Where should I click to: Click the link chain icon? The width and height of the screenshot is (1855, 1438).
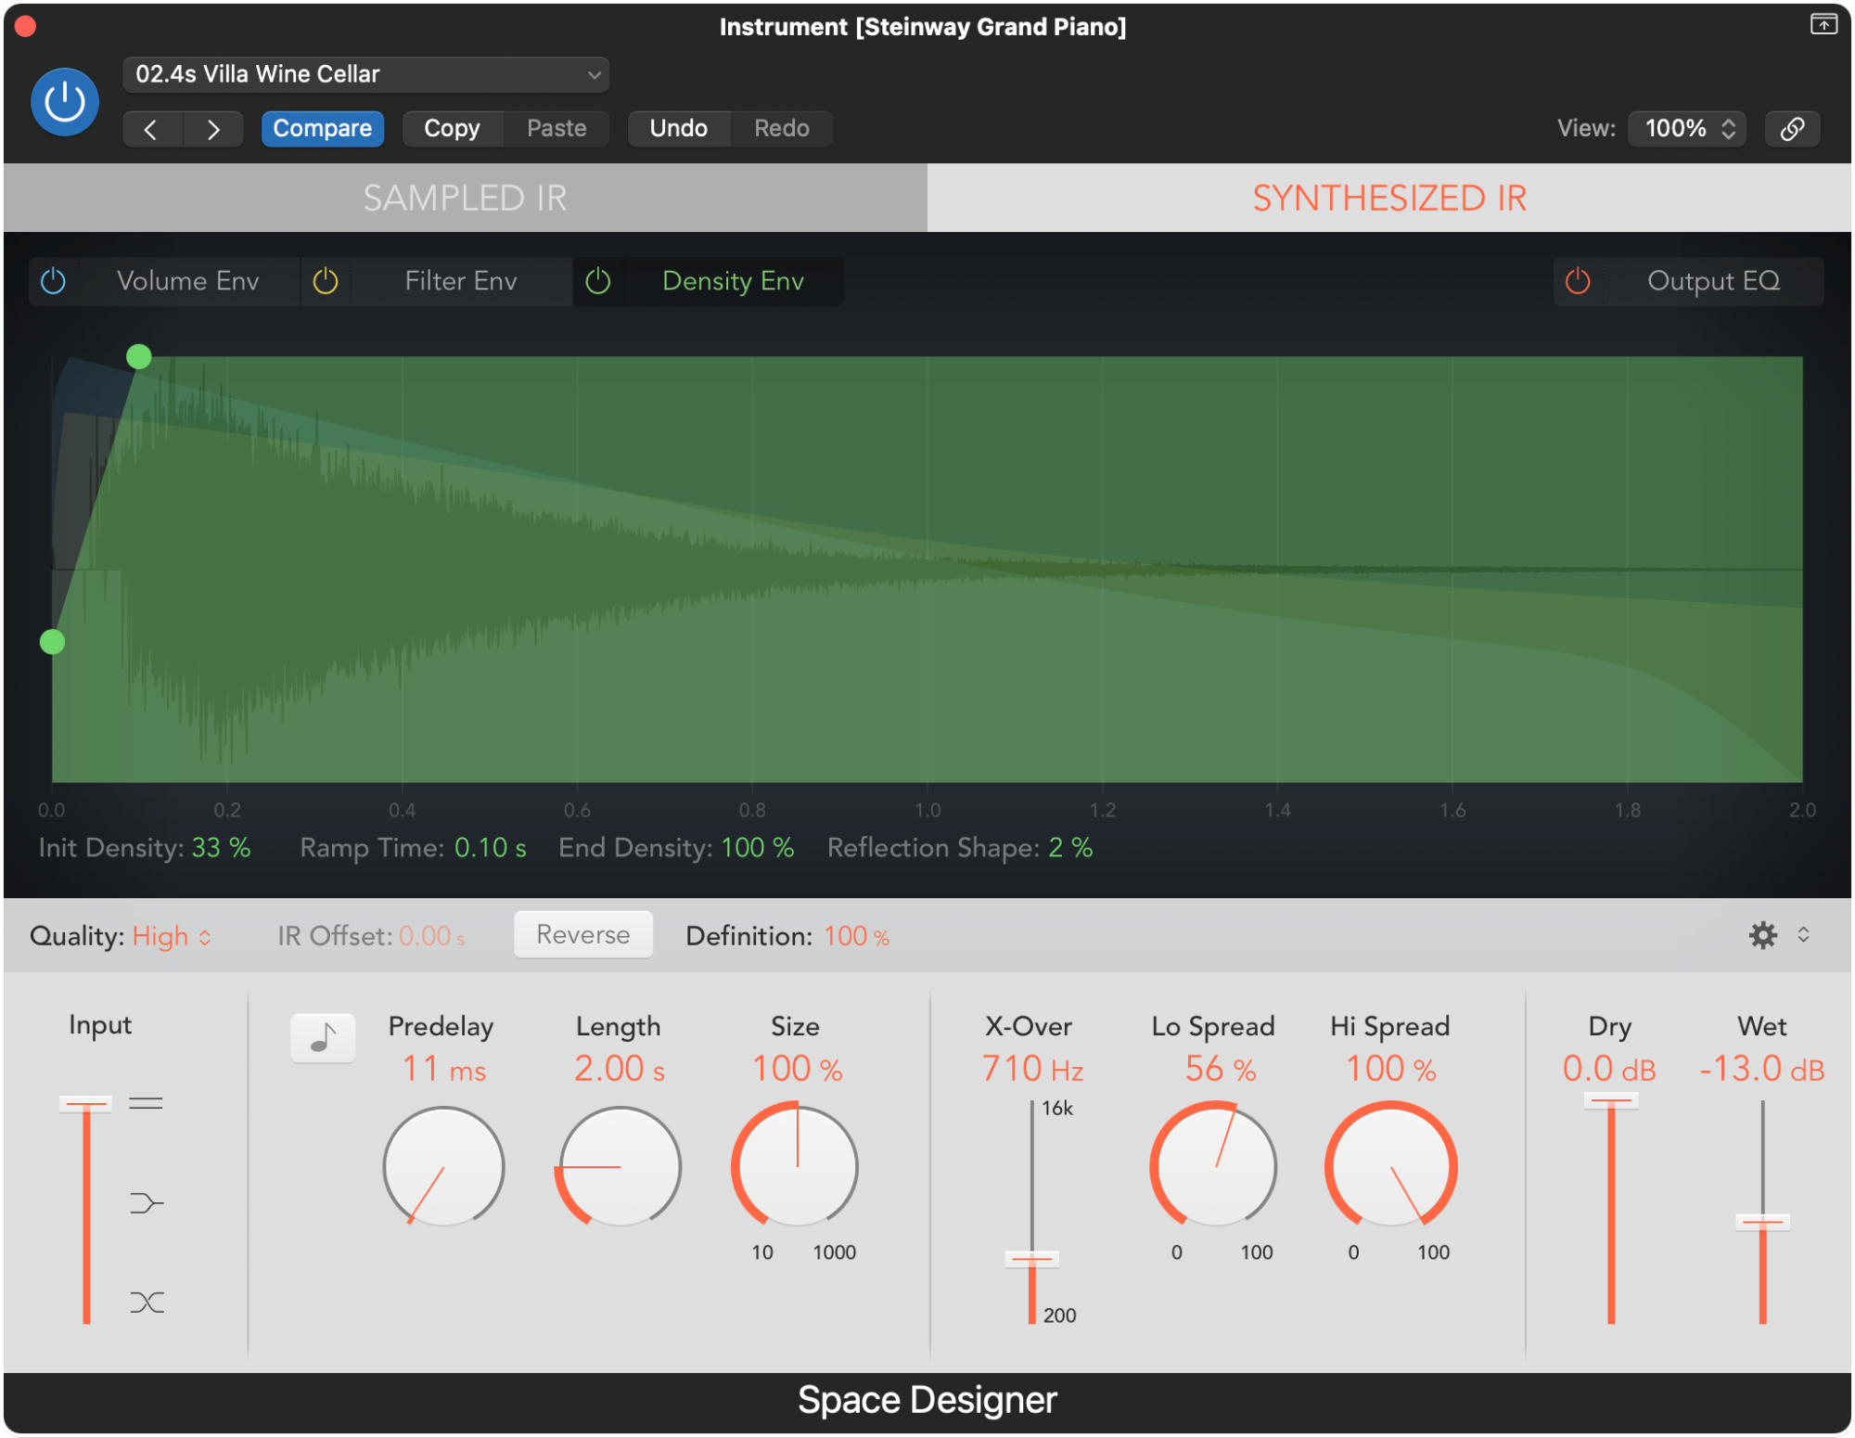pyautogui.click(x=1792, y=129)
